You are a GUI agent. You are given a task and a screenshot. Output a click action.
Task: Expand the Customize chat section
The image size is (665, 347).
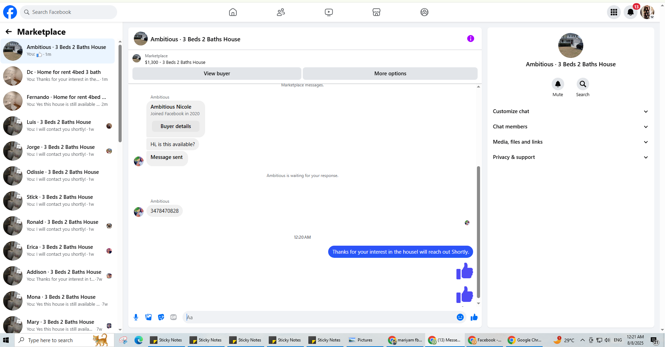click(571, 111)
